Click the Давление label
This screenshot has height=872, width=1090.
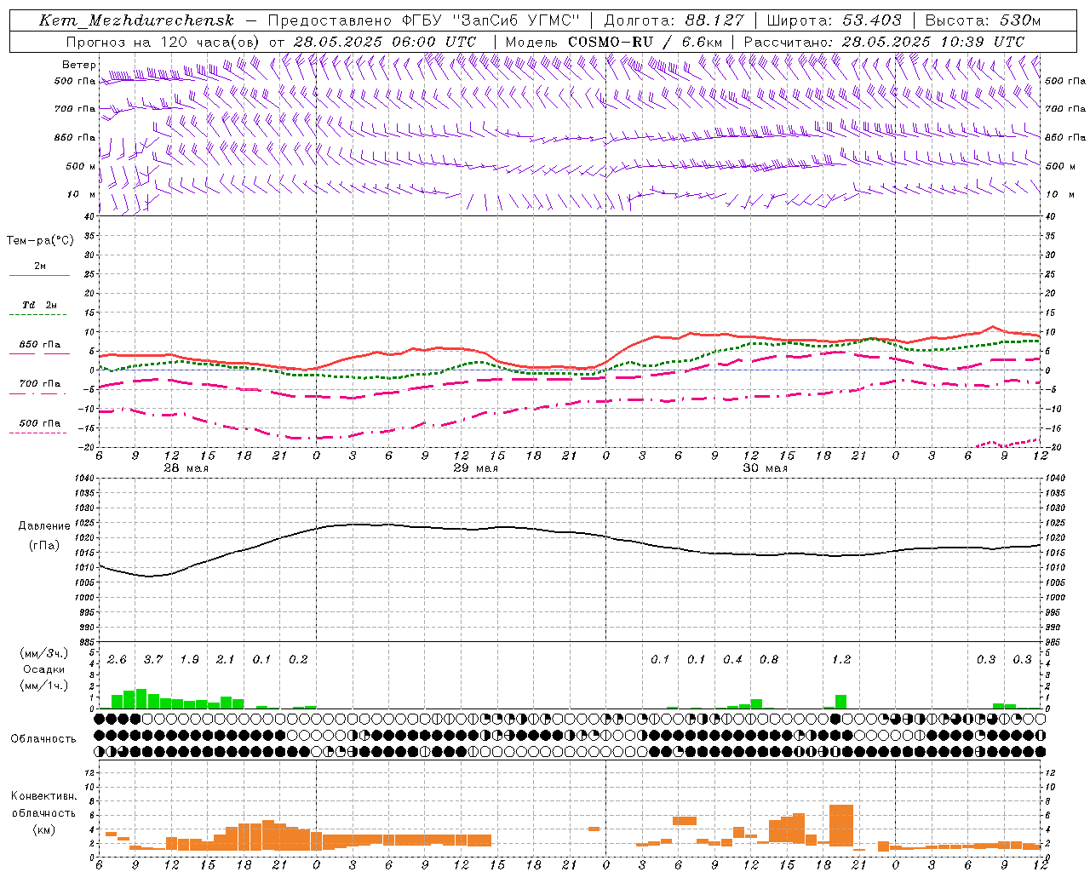click(x=44, y=526)
